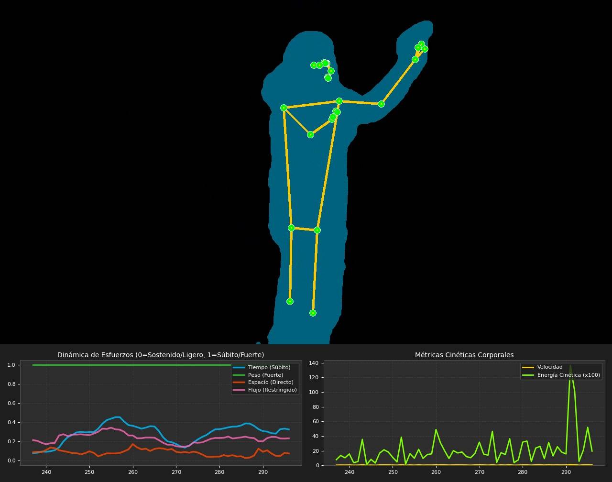Click the 0.4 y-axis tick label

(x=11, y=422)
